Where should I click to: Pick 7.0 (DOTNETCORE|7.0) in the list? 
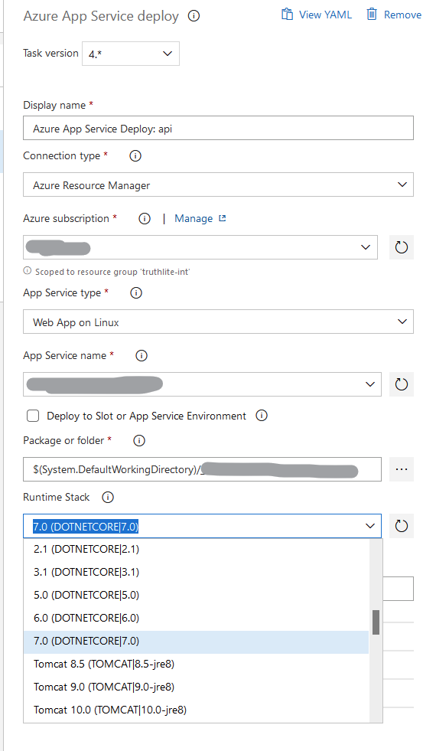196,642
